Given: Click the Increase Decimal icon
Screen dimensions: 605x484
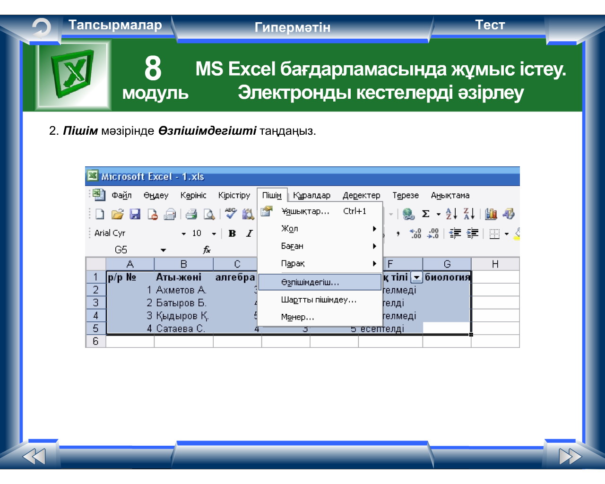Looking at the screenshot, I should [415, 233].
